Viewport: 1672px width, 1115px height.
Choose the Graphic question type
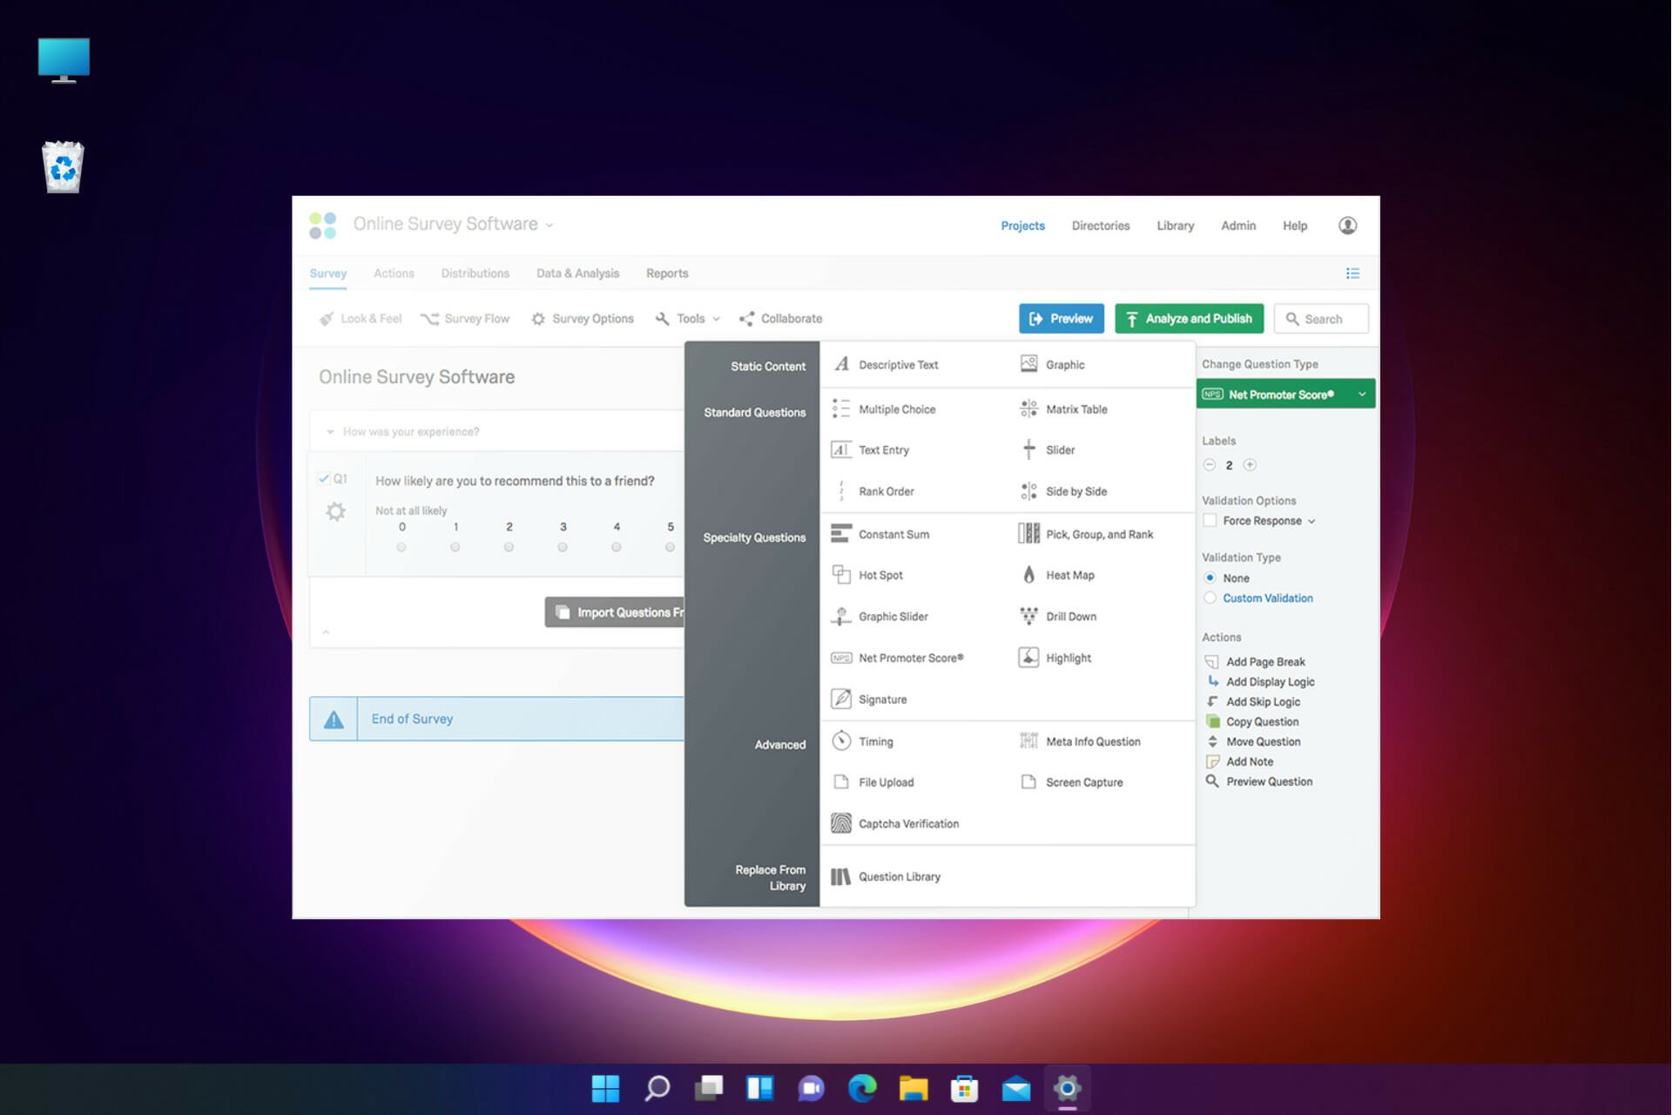click(x=1052, y=365)
